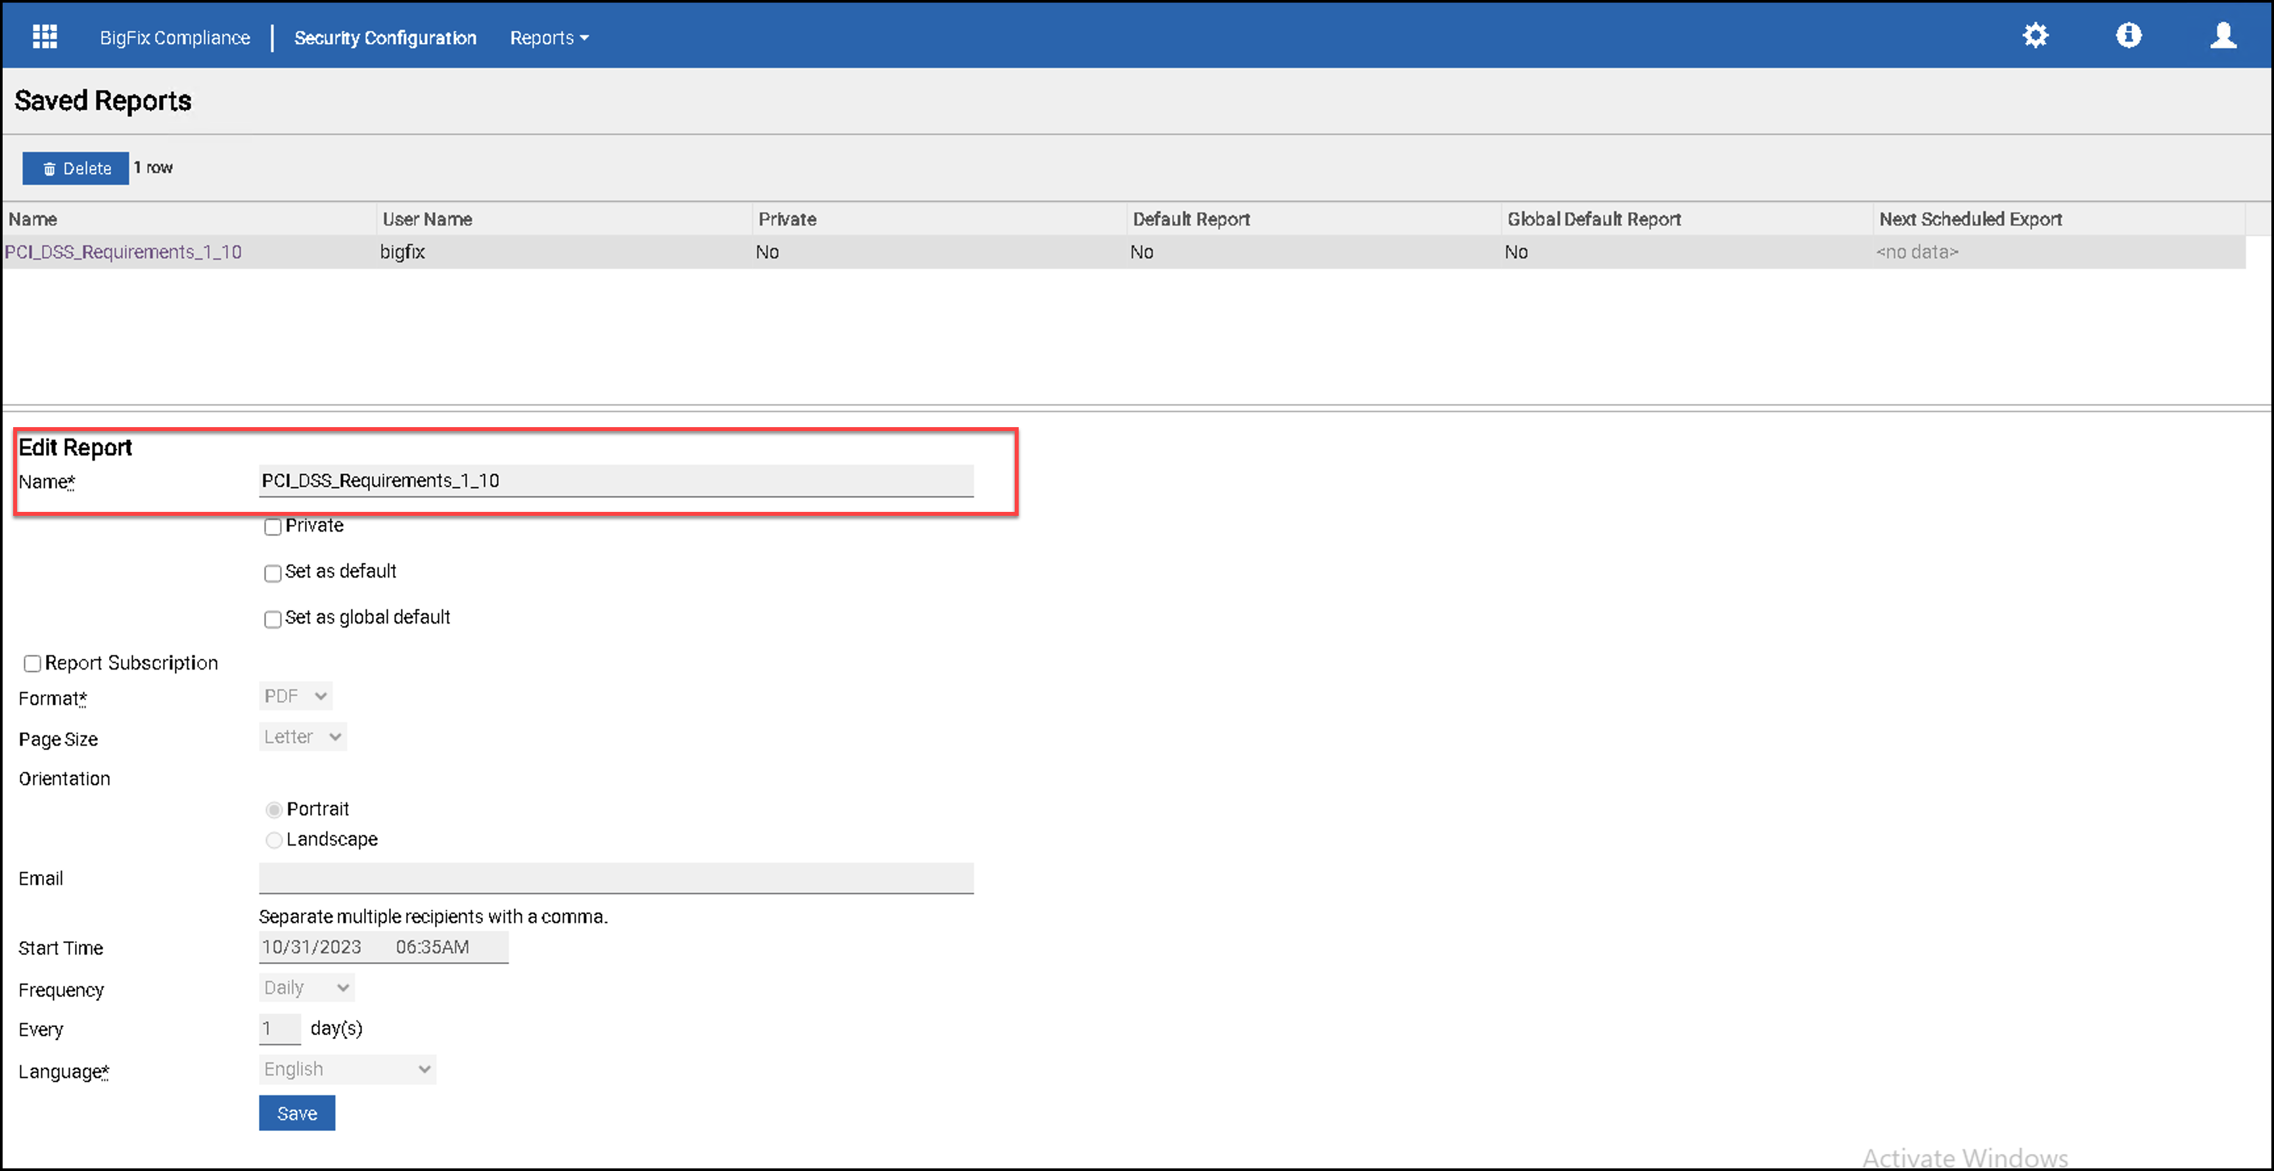This screenshot has height=1171, width=2274.
Task: Click the Save button
Action: (x=296, y=1113)
